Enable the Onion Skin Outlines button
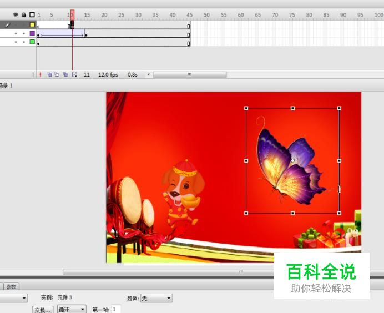This screenshot has width=384, height=313. tap(57, 74)
